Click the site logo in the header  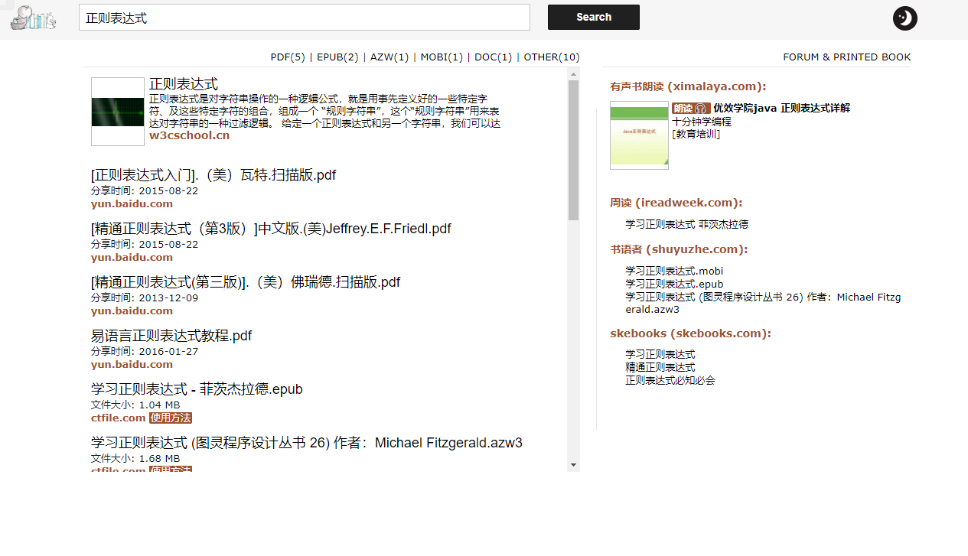[x=33, y=18]
